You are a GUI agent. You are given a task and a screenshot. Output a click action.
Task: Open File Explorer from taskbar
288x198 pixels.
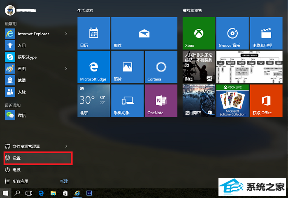tap(53, 193)
